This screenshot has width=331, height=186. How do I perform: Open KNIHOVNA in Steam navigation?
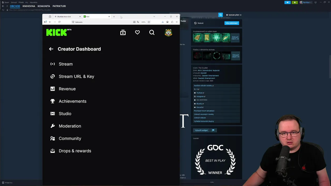click(x=29, y=6)
